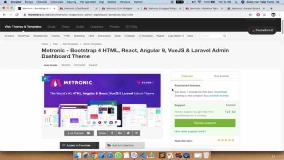Click the fifth rating star under Rate the item
The image size is (284, 160).
[233, 140]
